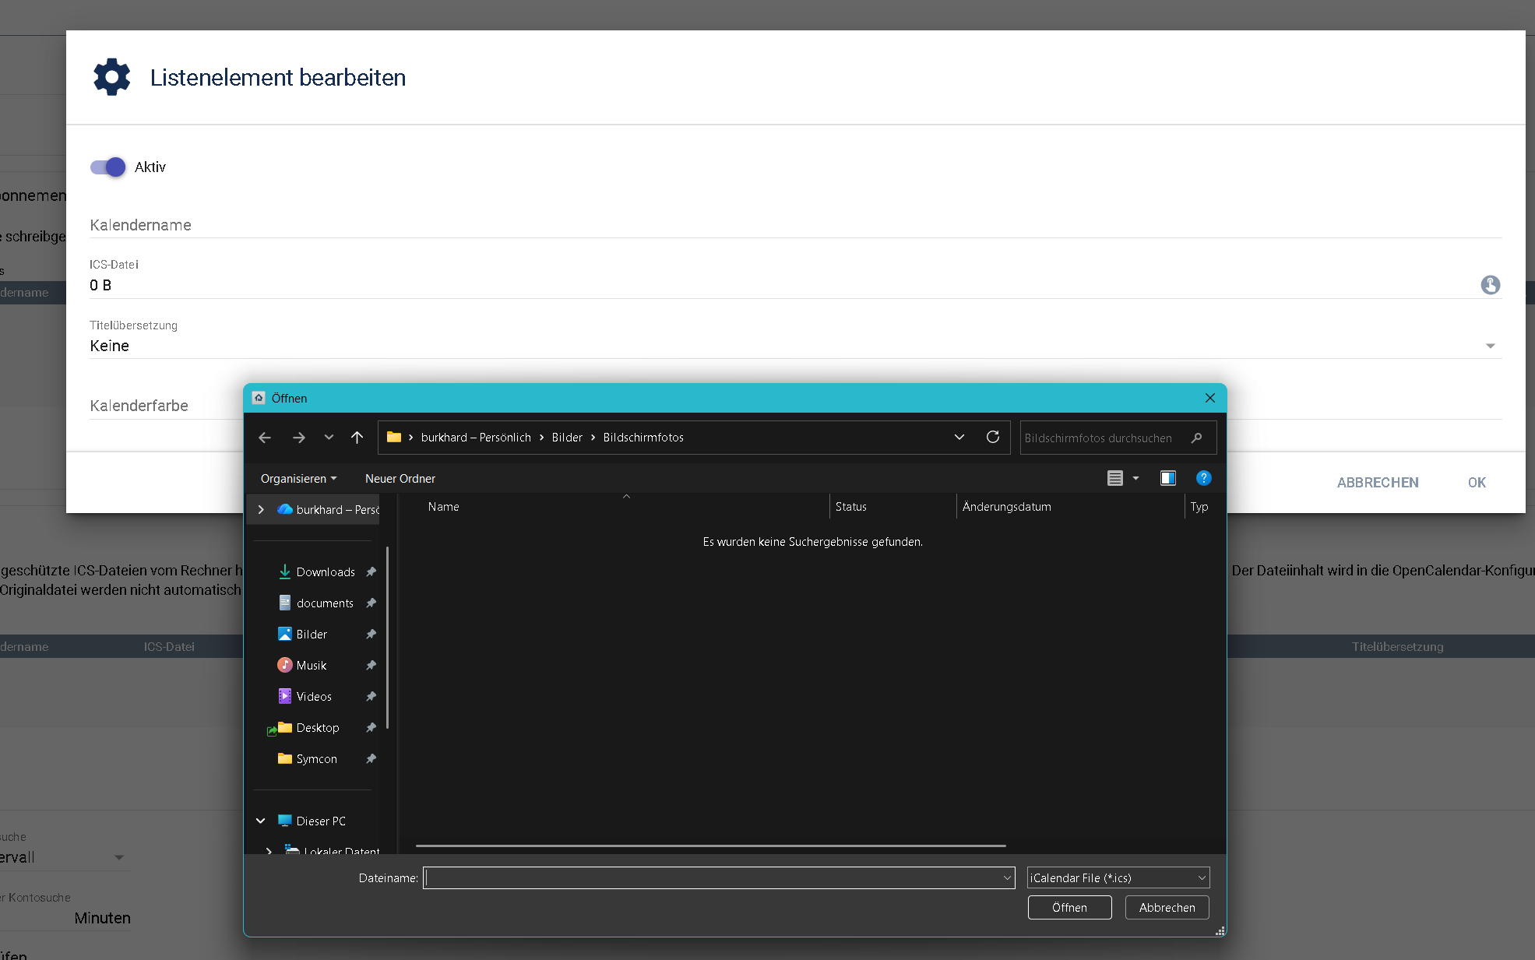This screenshot has height=960, width=1535.
Task: Sort files by Änderungsdatum column
Action: [x=1007, y=506]
